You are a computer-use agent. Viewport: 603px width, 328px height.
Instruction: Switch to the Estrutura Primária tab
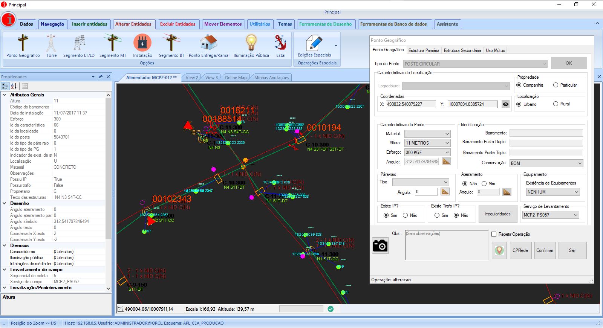[x=424, y=50]
